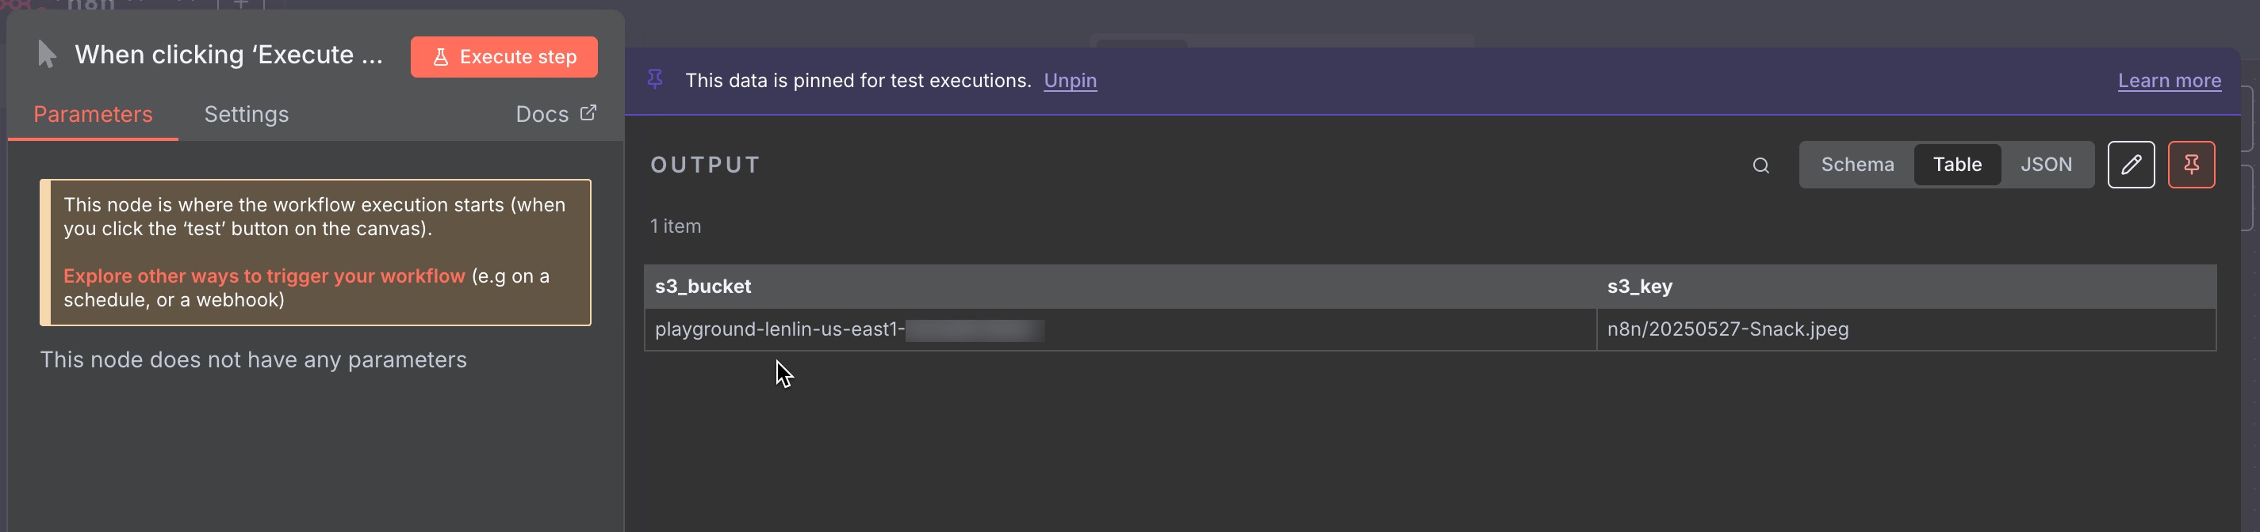Edit output with the pencil icon
This screenshot has width=2260, height=532.
tap(2131, 165)
